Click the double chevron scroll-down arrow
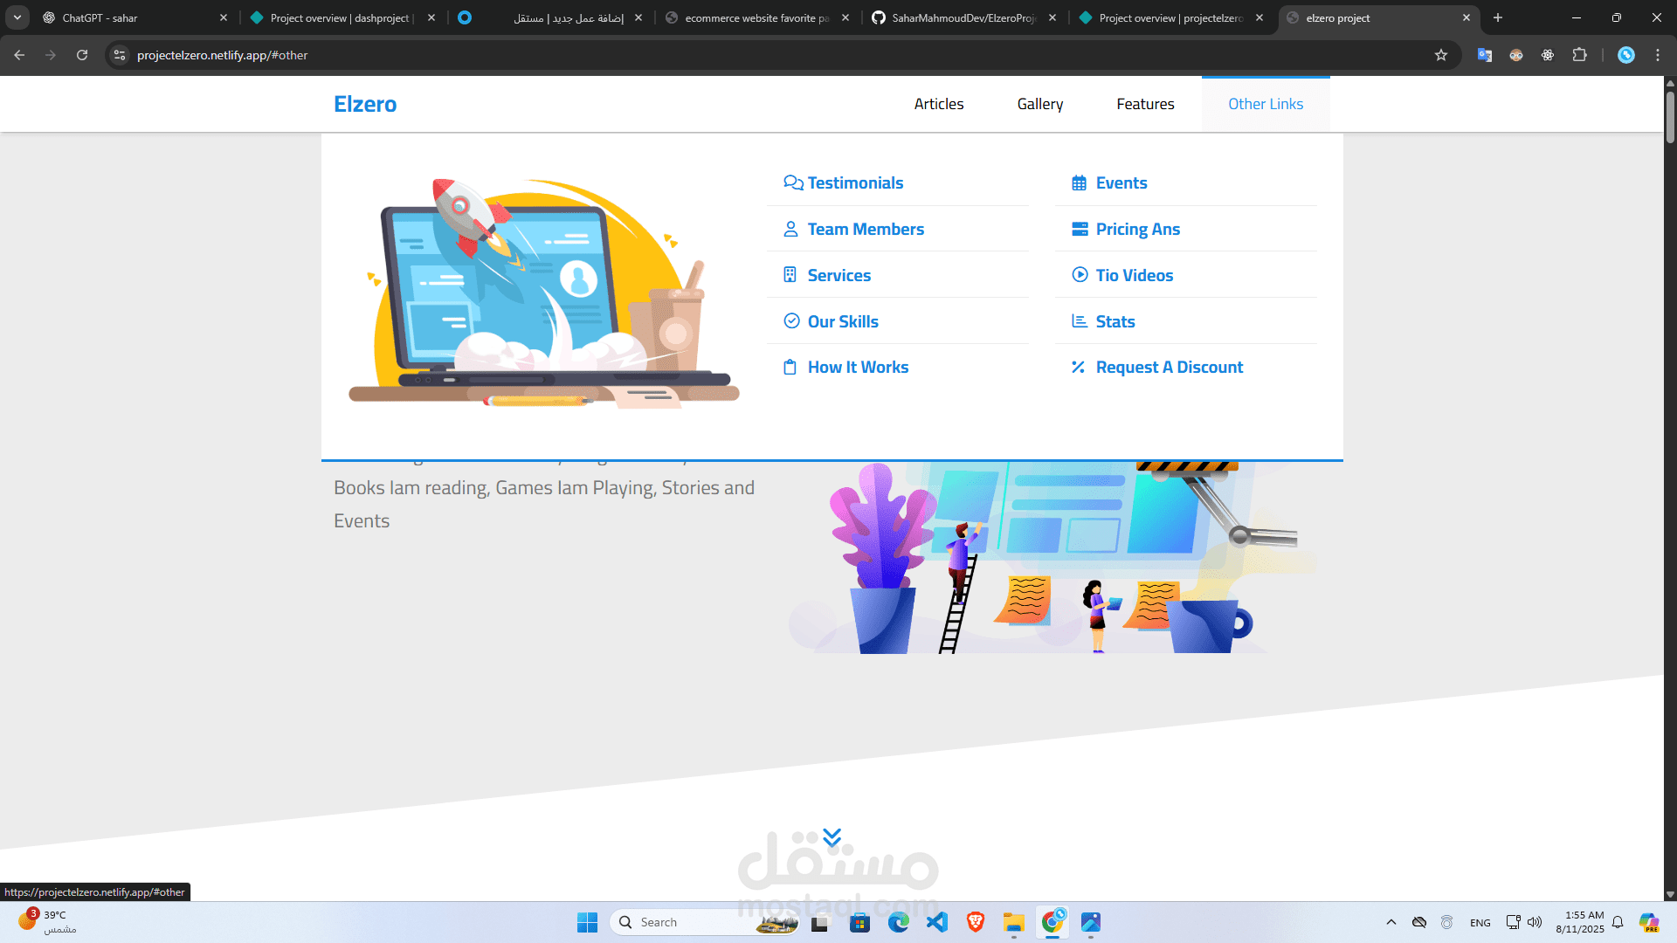The width and height of the screenshot is (1677, 943). (832, 837)
